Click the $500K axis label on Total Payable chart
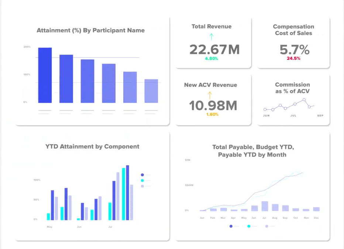344x249 pixels. point(189,185)
